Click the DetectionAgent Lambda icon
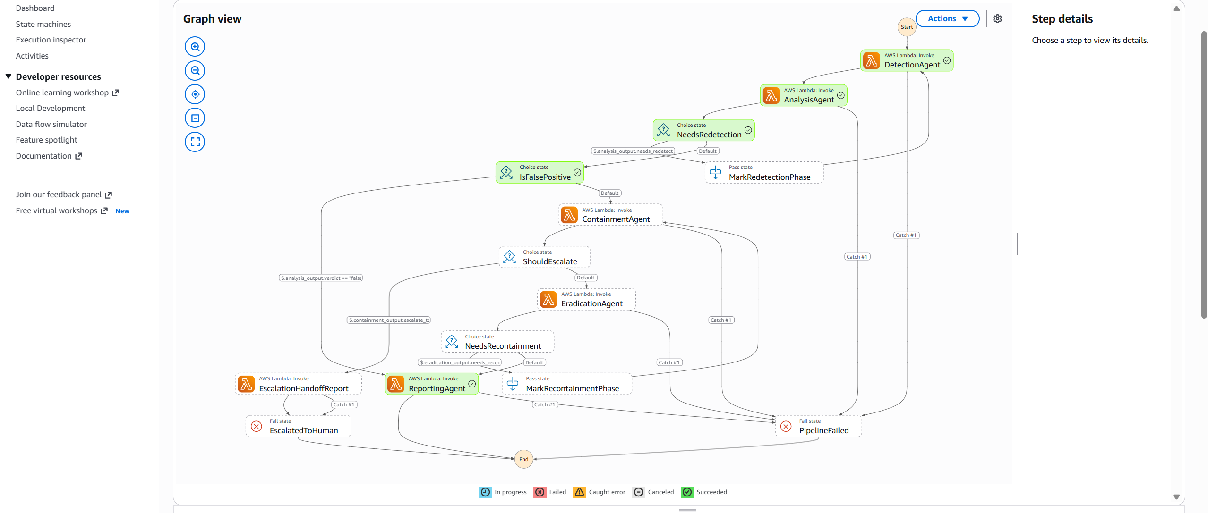 (872, 60)
